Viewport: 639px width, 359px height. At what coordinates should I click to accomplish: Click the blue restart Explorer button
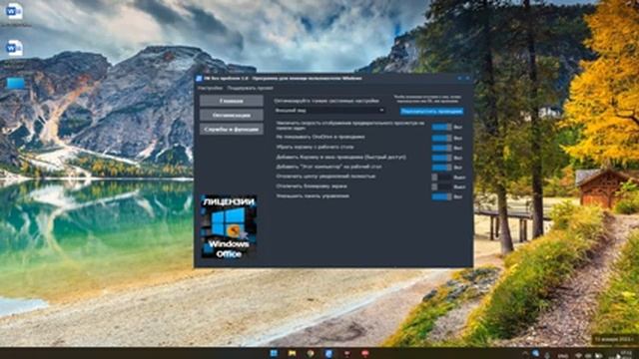click(x=431, y=111)
